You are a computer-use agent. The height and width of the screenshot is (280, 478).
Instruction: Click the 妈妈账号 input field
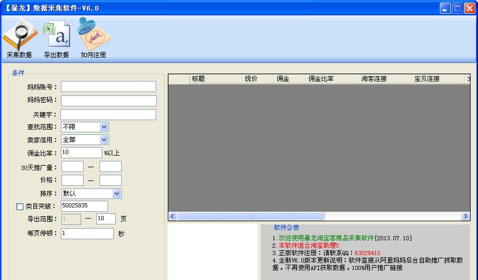(x=109, y=87)
